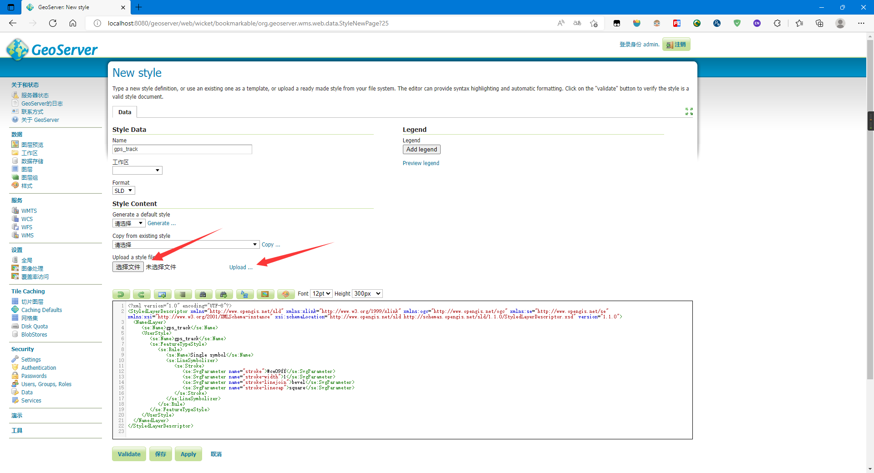874x473 pixels.
Task: Open Copy from existing style dropdown
Action: click(x=186, y=245)
